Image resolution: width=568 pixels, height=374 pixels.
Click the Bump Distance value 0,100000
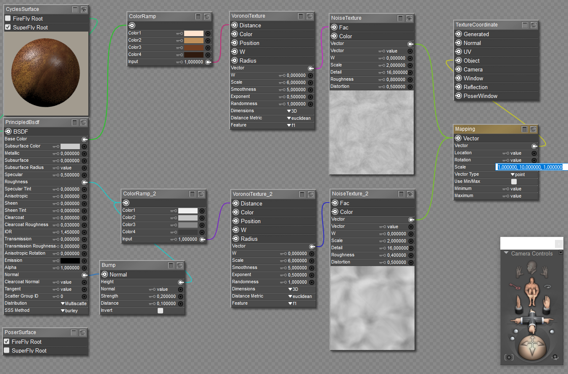tap(166, 303)
